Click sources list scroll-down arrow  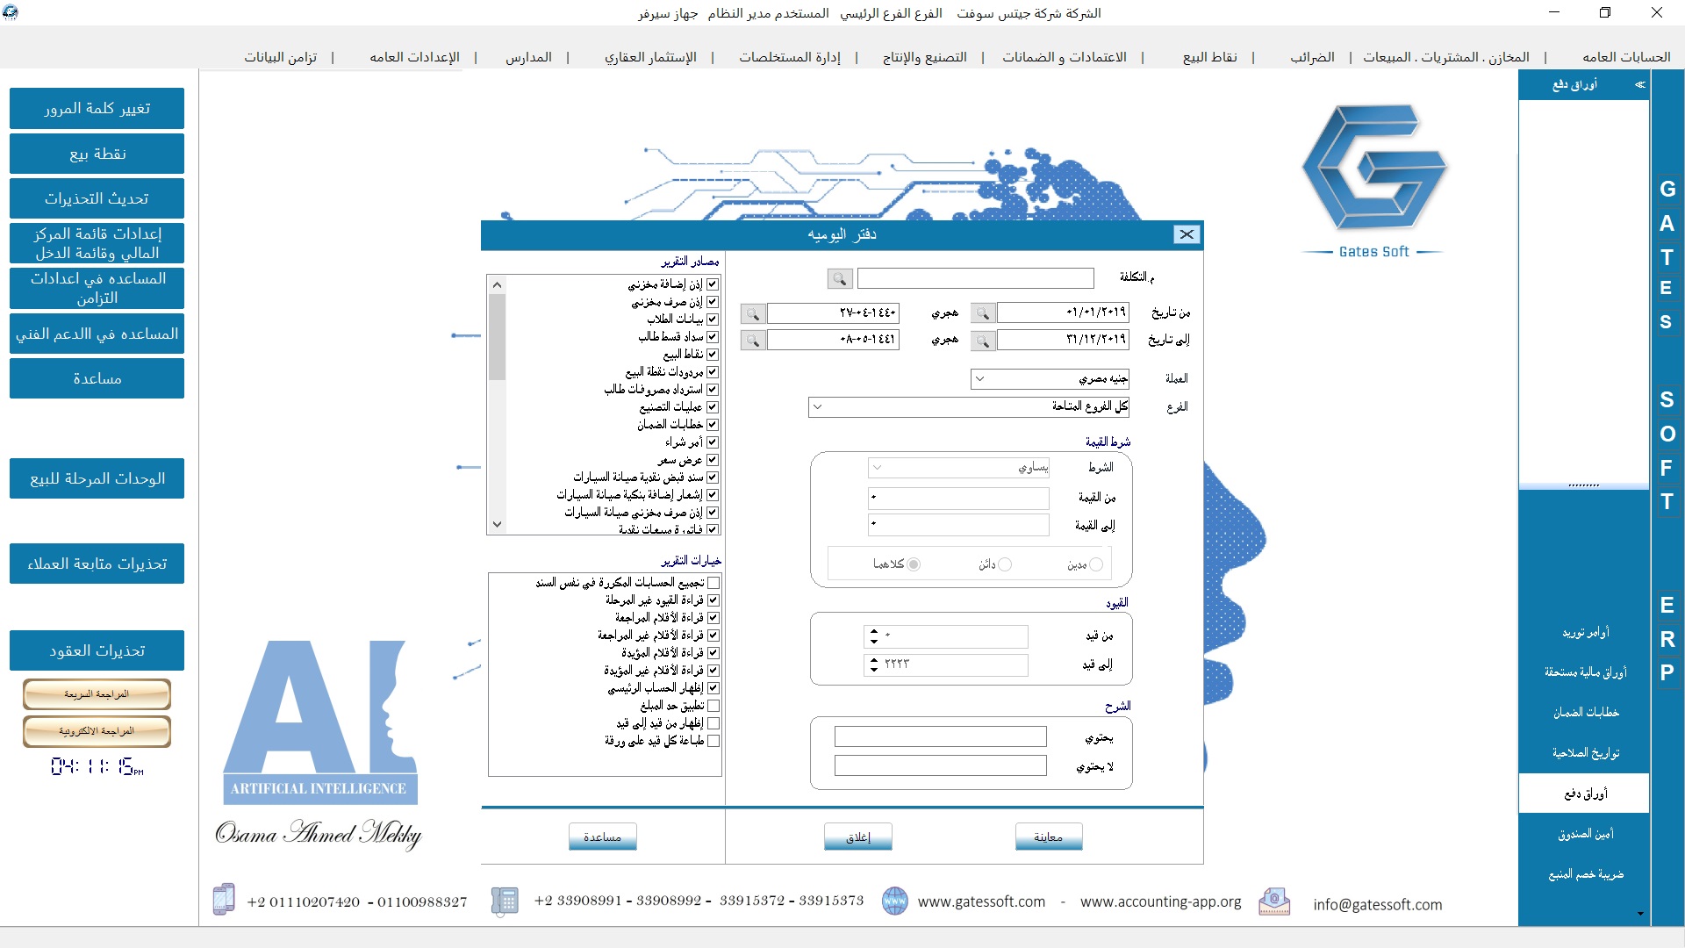497,525
